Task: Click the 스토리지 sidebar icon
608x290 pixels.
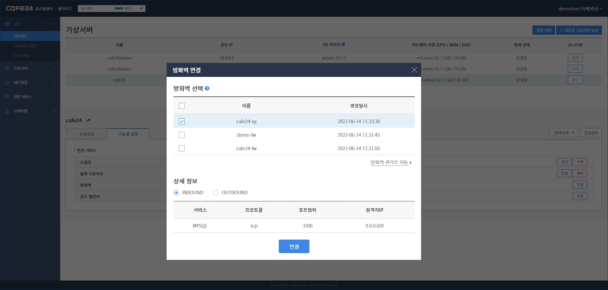Action: click(x=7, y=68)
